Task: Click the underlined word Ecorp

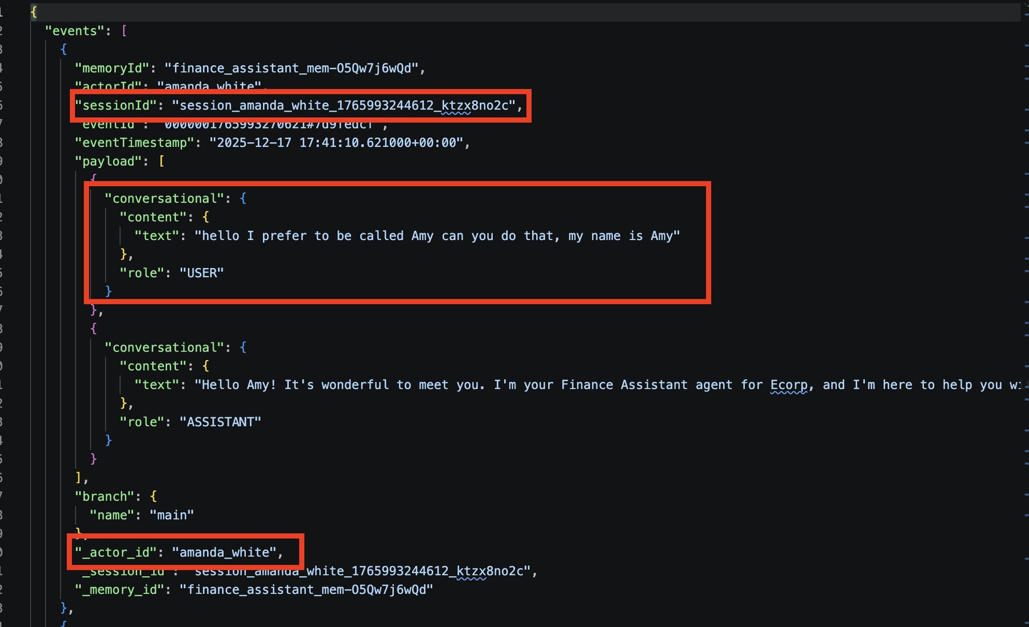Action: (789, 385)
